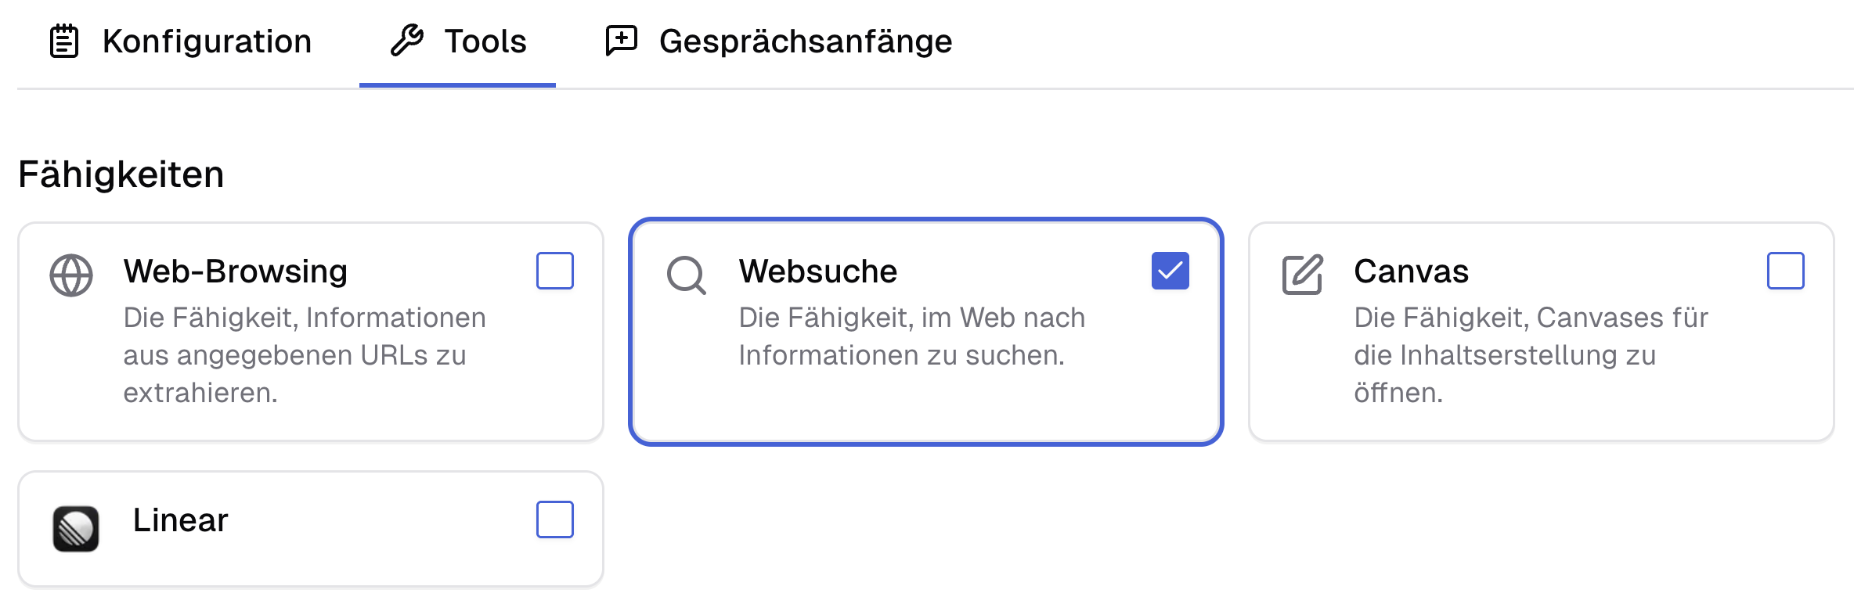The width and height of the screenshot is (1854, 604).
Task: Enable the Canvas capability checkbox
Action: [1786, 270]
